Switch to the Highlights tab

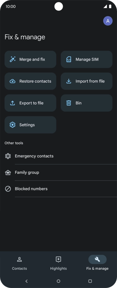pyautogui.click(x=58, y=264)
